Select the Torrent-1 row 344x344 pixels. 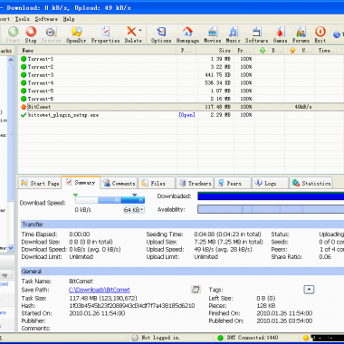[180, 59]
